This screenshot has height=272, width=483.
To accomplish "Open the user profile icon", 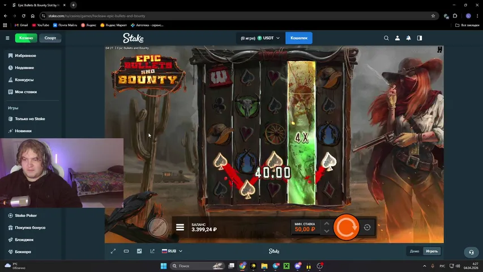I will (397, 38).
